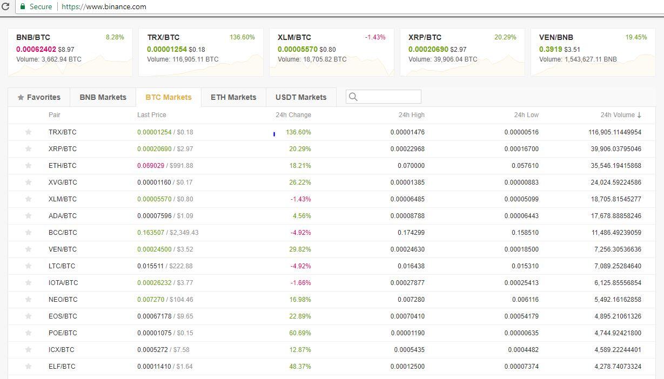Click TRX/BTC 24h change 136.60% in the table

click(298, 132)
